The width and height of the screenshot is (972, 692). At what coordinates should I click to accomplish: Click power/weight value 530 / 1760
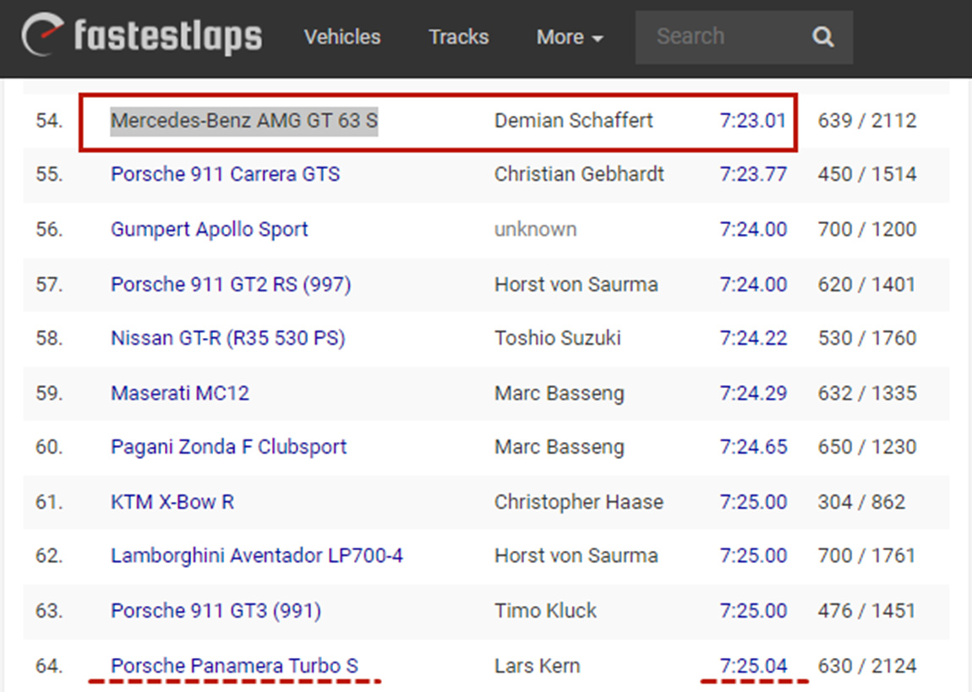(866, 338)
